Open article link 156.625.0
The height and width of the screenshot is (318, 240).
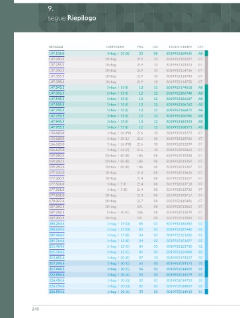pos(57,150)
